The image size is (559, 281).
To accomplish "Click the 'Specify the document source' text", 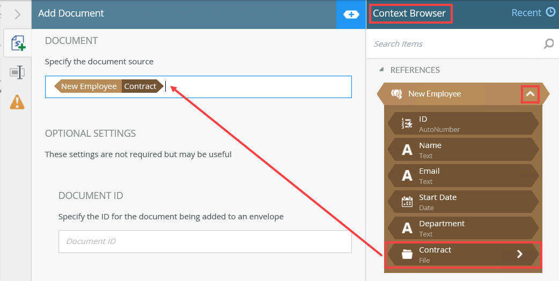I will coord(99,62).
